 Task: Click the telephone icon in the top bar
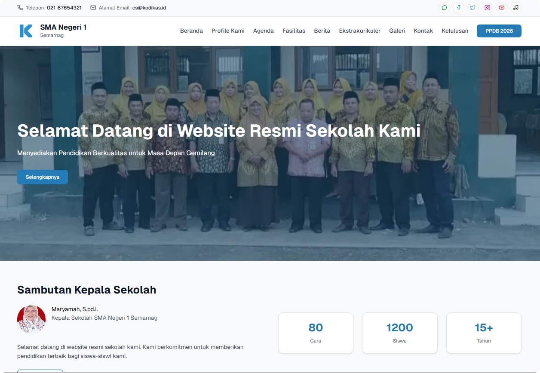click(19, 7)
